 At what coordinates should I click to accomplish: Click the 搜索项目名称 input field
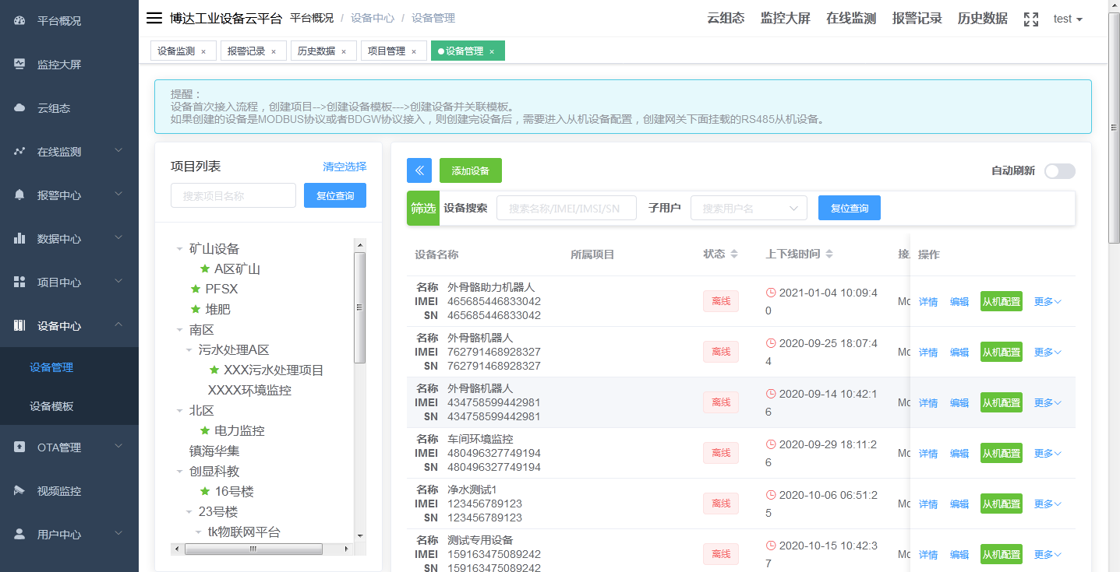pos(232,195)
